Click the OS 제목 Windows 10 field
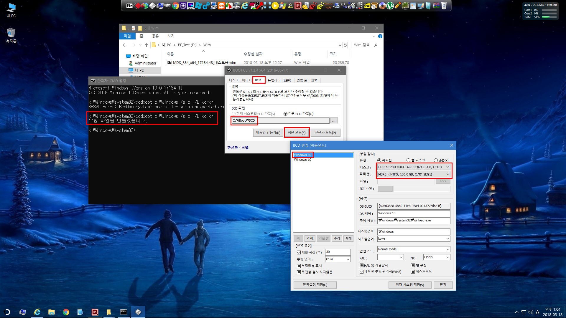This screenshot has height=318, width=566. click(x=414, y=213)
